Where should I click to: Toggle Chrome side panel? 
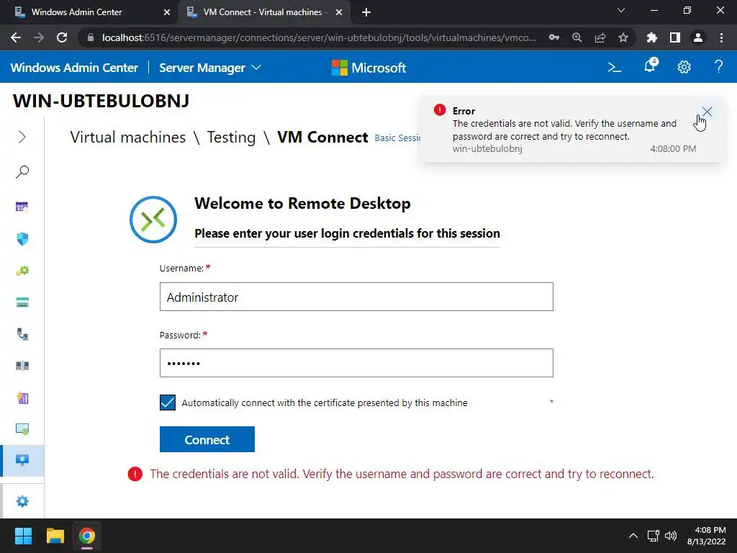[x=675, y=37]
